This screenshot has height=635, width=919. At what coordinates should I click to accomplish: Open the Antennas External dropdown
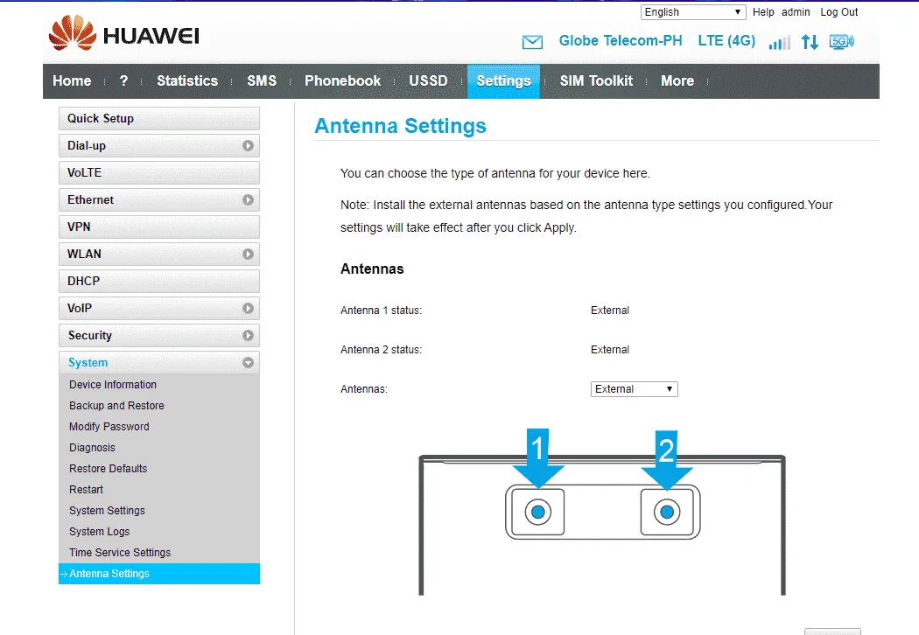635,389
